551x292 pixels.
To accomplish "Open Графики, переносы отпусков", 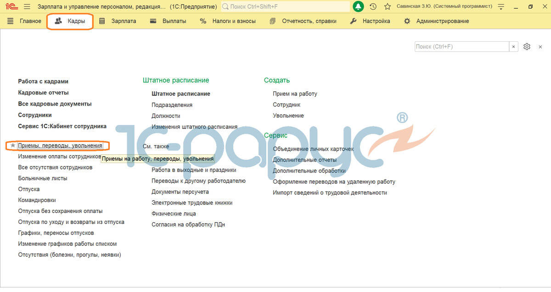I will [56, 233].
